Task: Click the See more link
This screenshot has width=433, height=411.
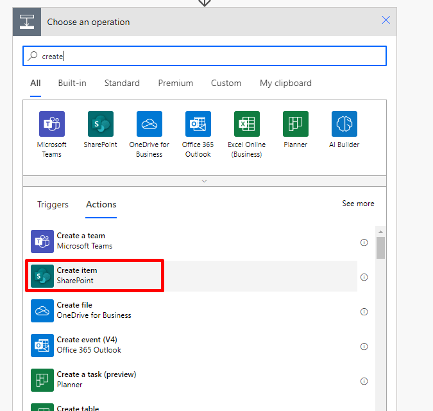Action: [358, 204]
